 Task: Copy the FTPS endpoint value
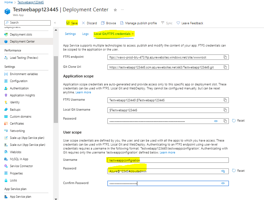(x=225, y=57)
